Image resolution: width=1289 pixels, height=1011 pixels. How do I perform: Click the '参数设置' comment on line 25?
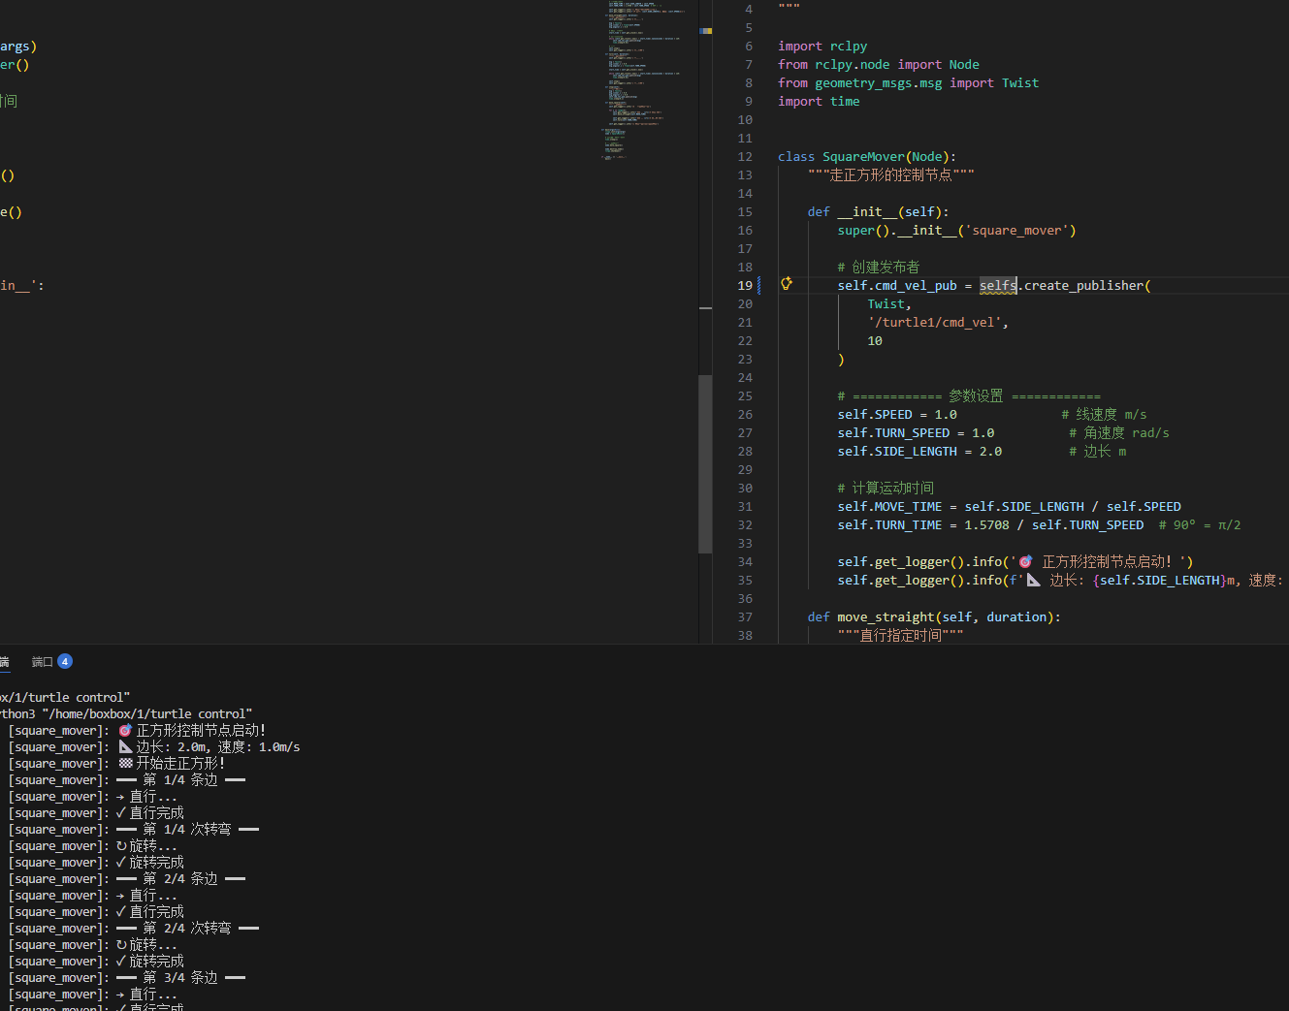pos(976,396)
